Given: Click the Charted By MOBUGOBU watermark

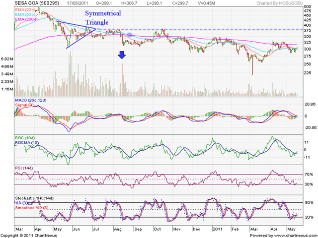Looking at the screenshot, I should (279, 3).
